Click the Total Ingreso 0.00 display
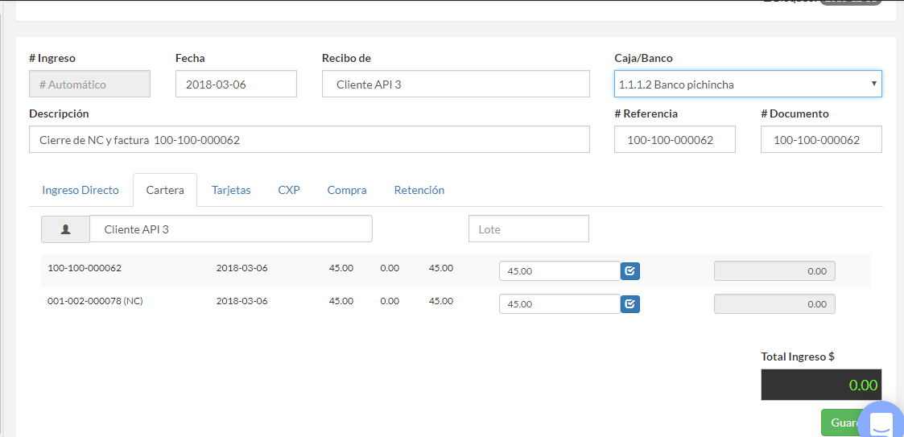Image resolution: width=904 pixels, height=437 pixels. (822, 385)
